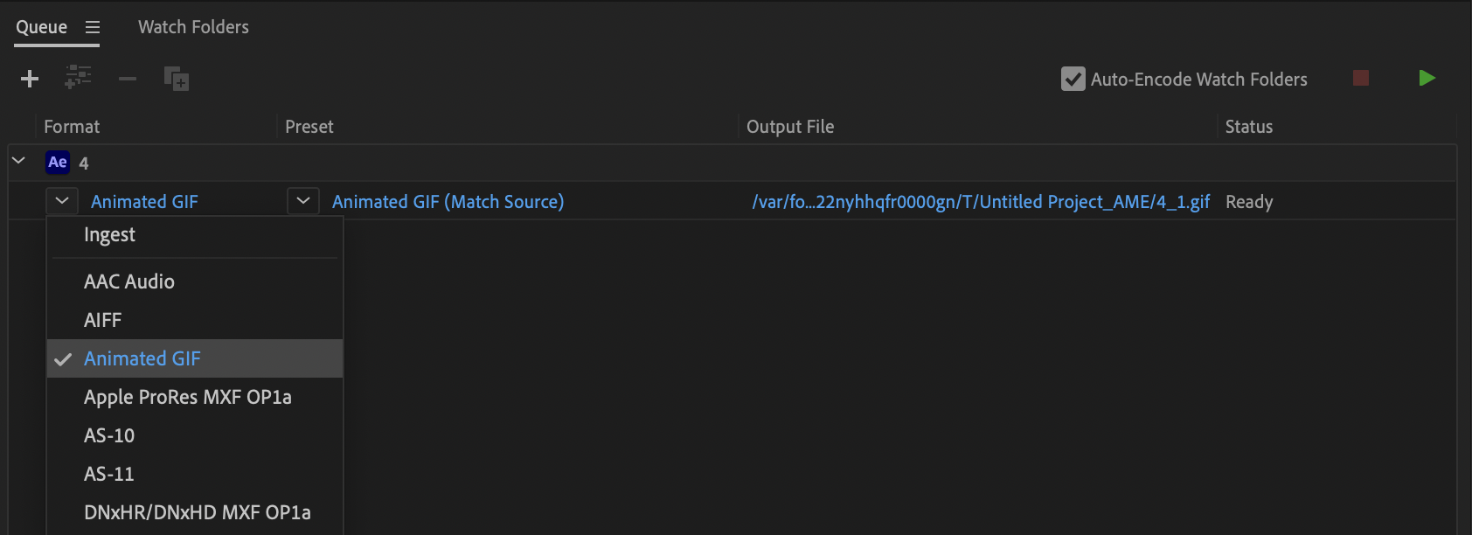Choose Ingest from the format list
Image resolution: width=1472 pixels, height=535 pixels.
(195, 234)
